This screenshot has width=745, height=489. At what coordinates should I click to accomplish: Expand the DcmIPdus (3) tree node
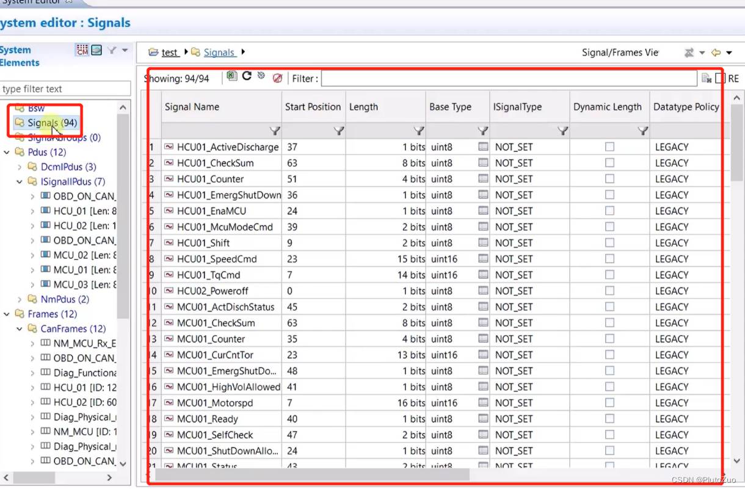point(20,167)
